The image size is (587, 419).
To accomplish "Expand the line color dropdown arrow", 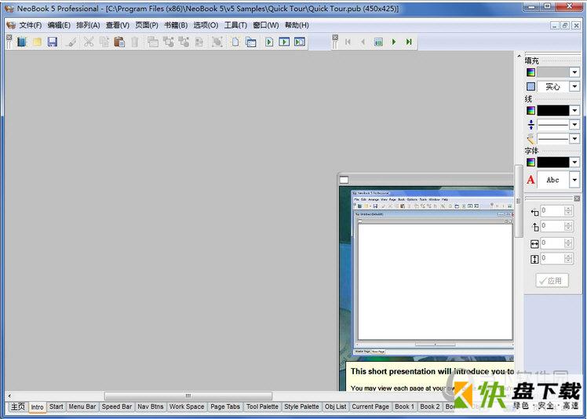I will [574, 111].
